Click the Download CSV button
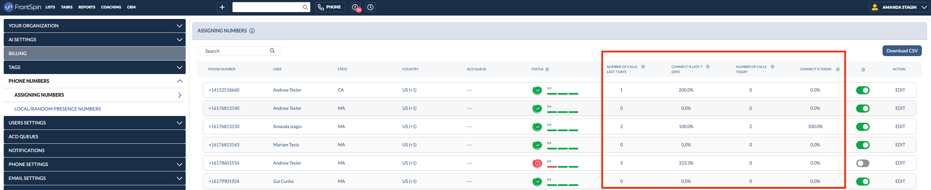The image size is (931, 190). (902, 51)
